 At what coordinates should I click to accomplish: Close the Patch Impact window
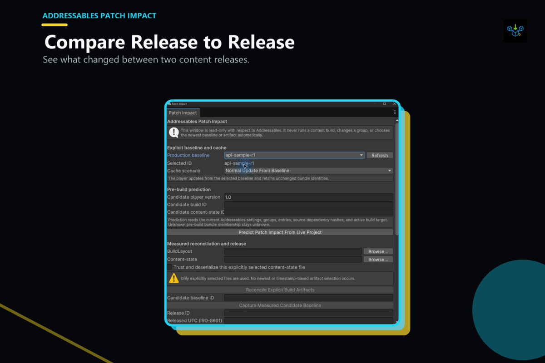point(394,104)
